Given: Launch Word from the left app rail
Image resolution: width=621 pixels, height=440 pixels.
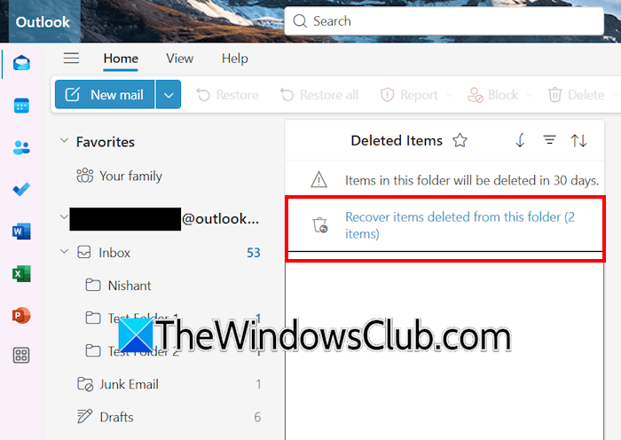Looking at the screenshot, I should [x=21, y=232].
